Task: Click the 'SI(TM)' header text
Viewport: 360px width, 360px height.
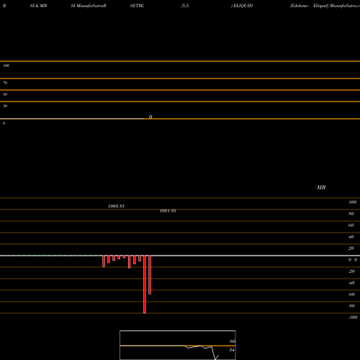Action: point(137,6)
